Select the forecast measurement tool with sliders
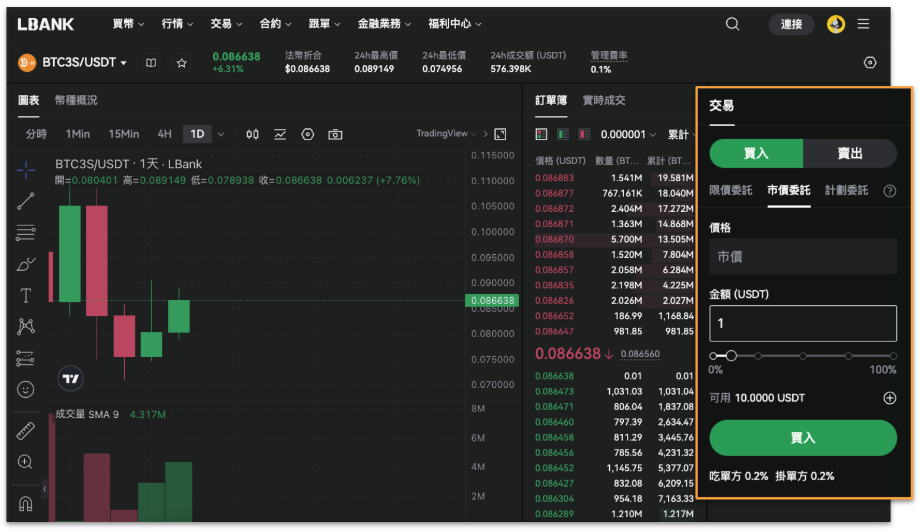The image size is (920, 532). [x=26, y=358]
